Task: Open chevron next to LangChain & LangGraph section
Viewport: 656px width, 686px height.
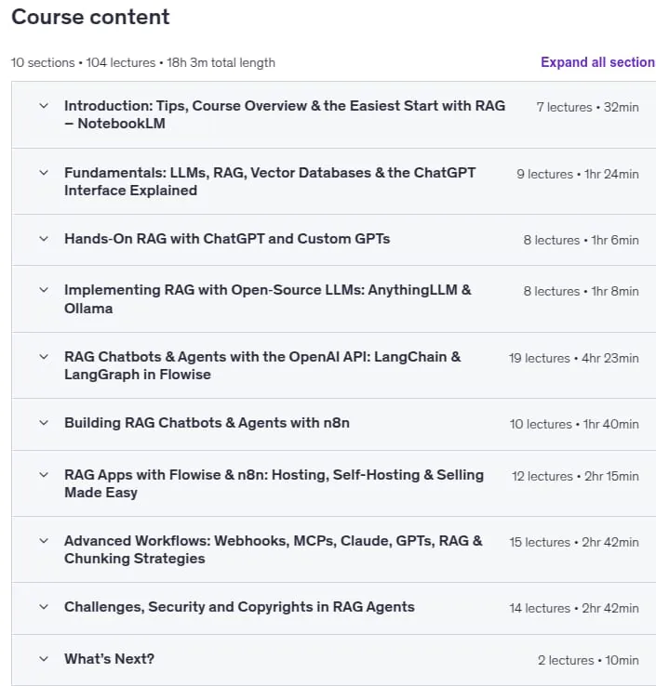Action: point(44,357)
